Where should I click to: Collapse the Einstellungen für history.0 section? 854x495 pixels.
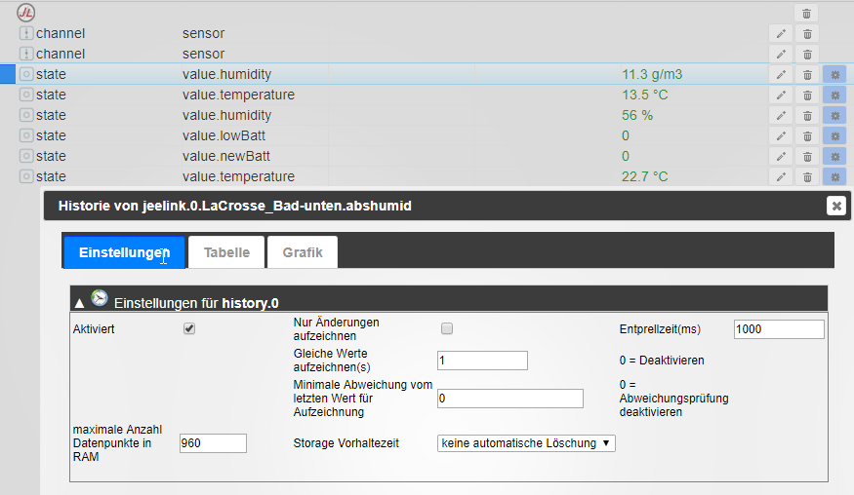(78, 301)
